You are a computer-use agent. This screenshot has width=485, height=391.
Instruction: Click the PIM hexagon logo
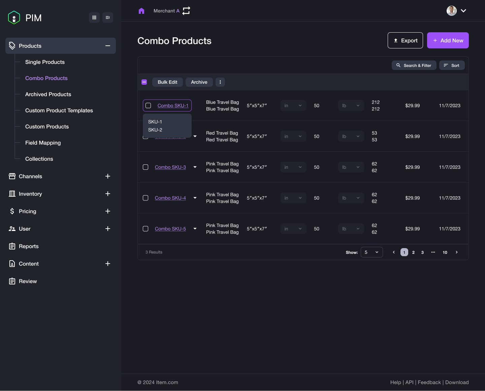click(x=14, y=17)
